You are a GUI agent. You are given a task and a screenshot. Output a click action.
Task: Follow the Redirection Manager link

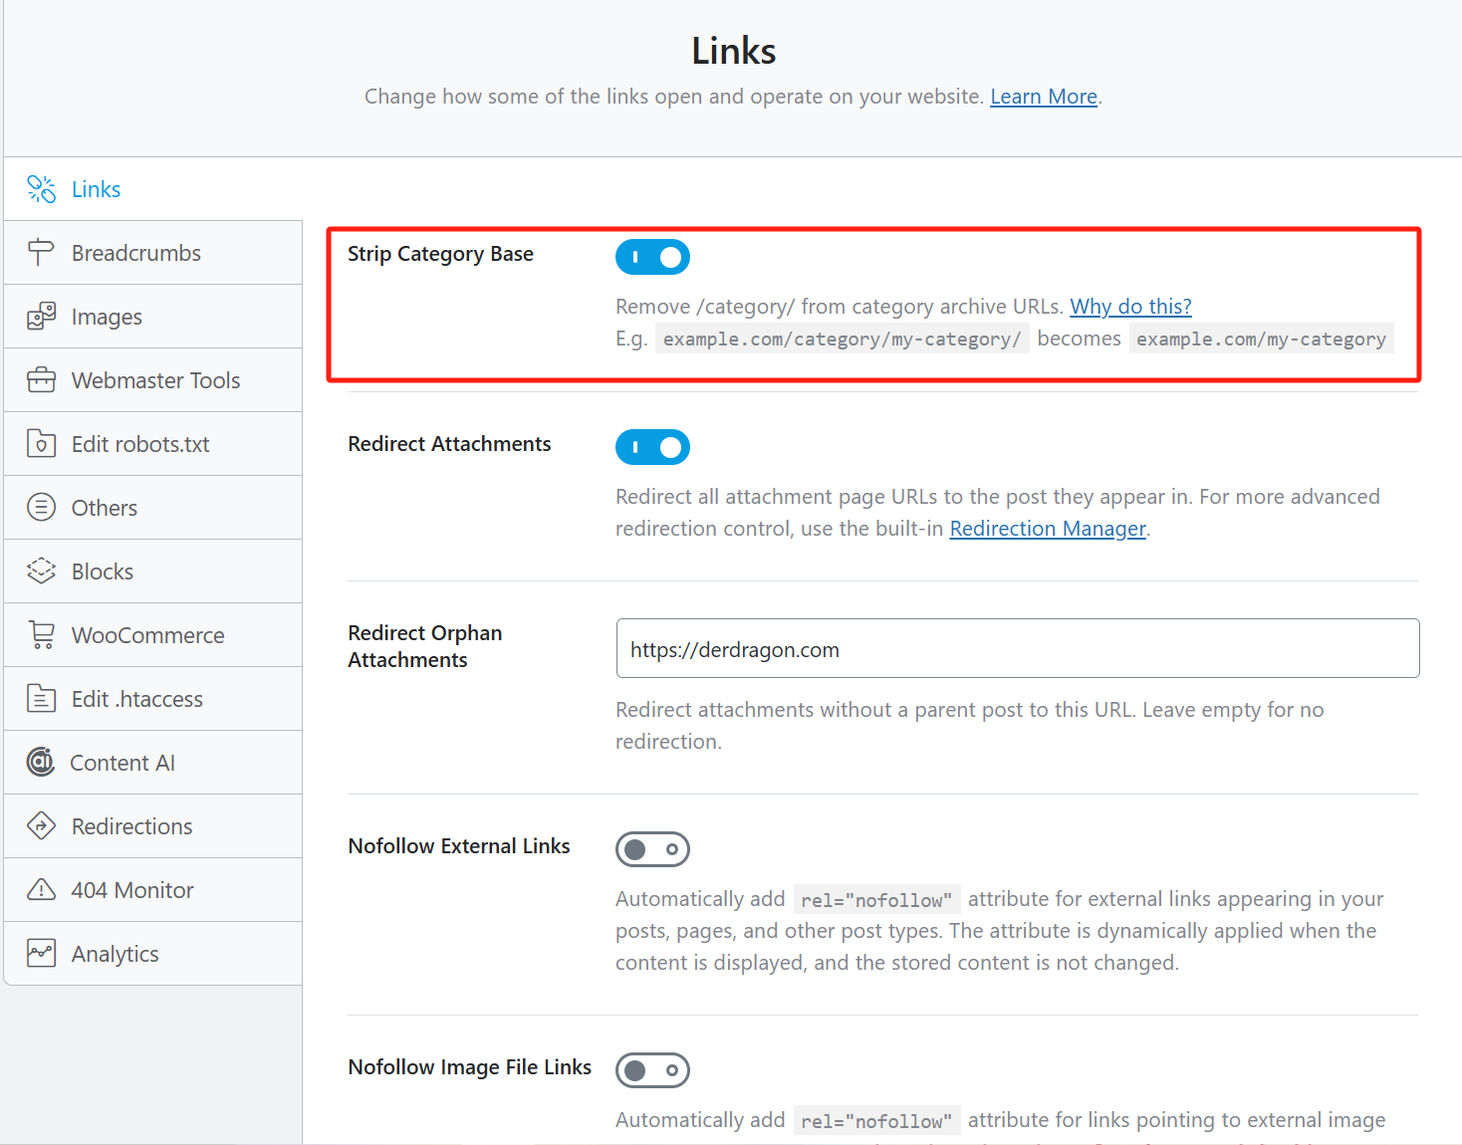tap(1047, 529)
